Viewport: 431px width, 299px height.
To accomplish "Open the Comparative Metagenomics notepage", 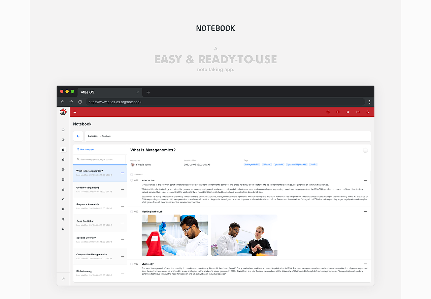I will (x=100, y=256).
